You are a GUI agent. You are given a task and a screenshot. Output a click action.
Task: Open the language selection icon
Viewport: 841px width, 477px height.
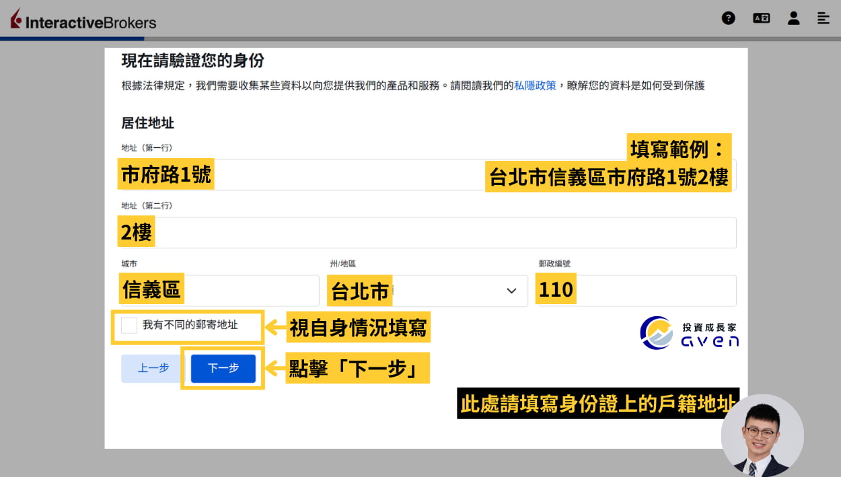pyautogui.click(x=761, y=18)
